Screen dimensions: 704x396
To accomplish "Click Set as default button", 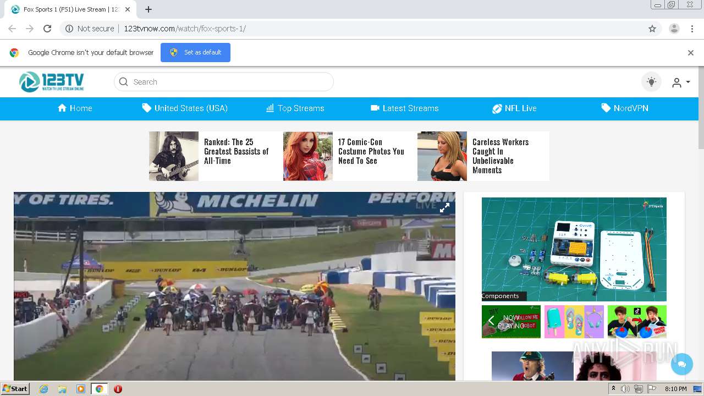I will click(x=195, y=52).
